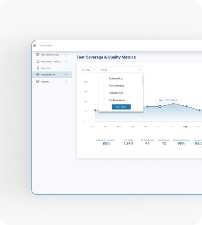Click the 98% compliance checks value

point(181,143)
